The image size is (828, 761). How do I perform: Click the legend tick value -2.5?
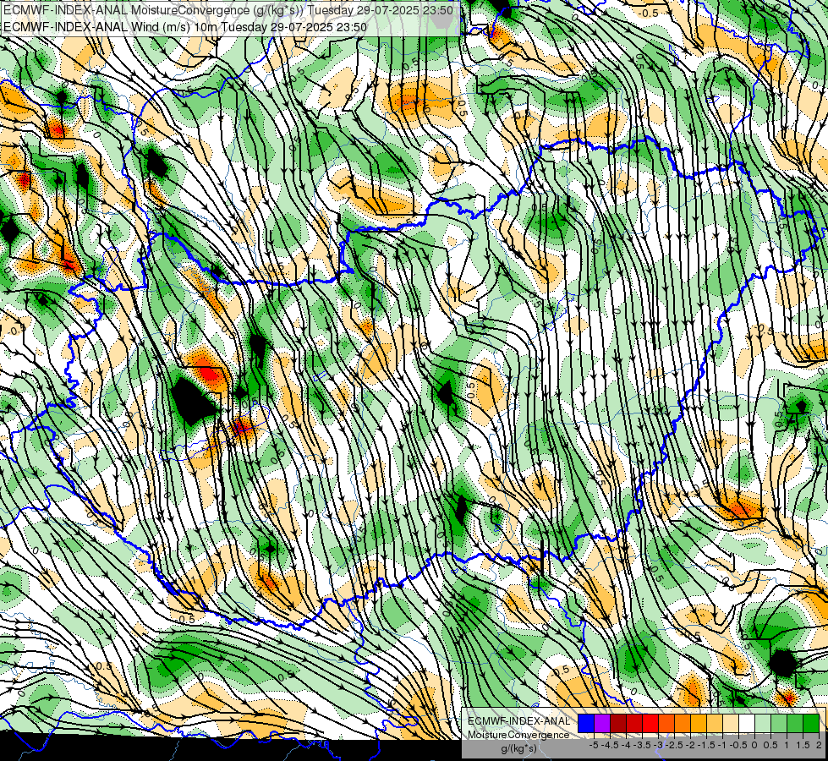click(674, 745)
